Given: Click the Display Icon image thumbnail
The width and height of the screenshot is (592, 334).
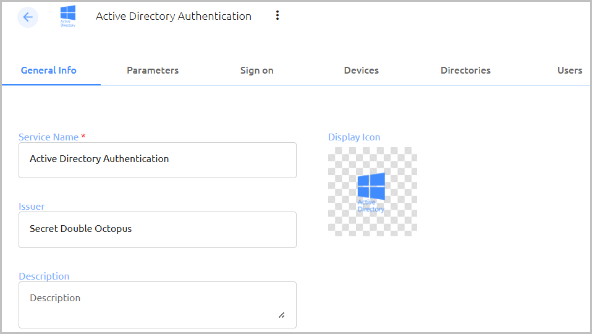Looking at the screenshot, I should click(x=373, y=192).
